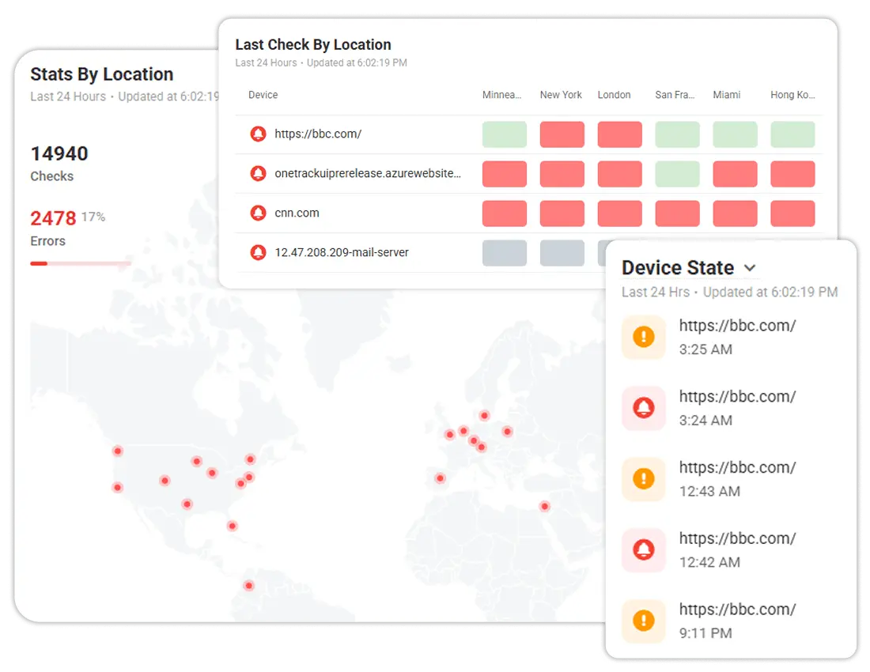Select the warning icon next to 12:43 AM entry
The height and width of the screenshot is (672, 870).
(x=643, y=479)
